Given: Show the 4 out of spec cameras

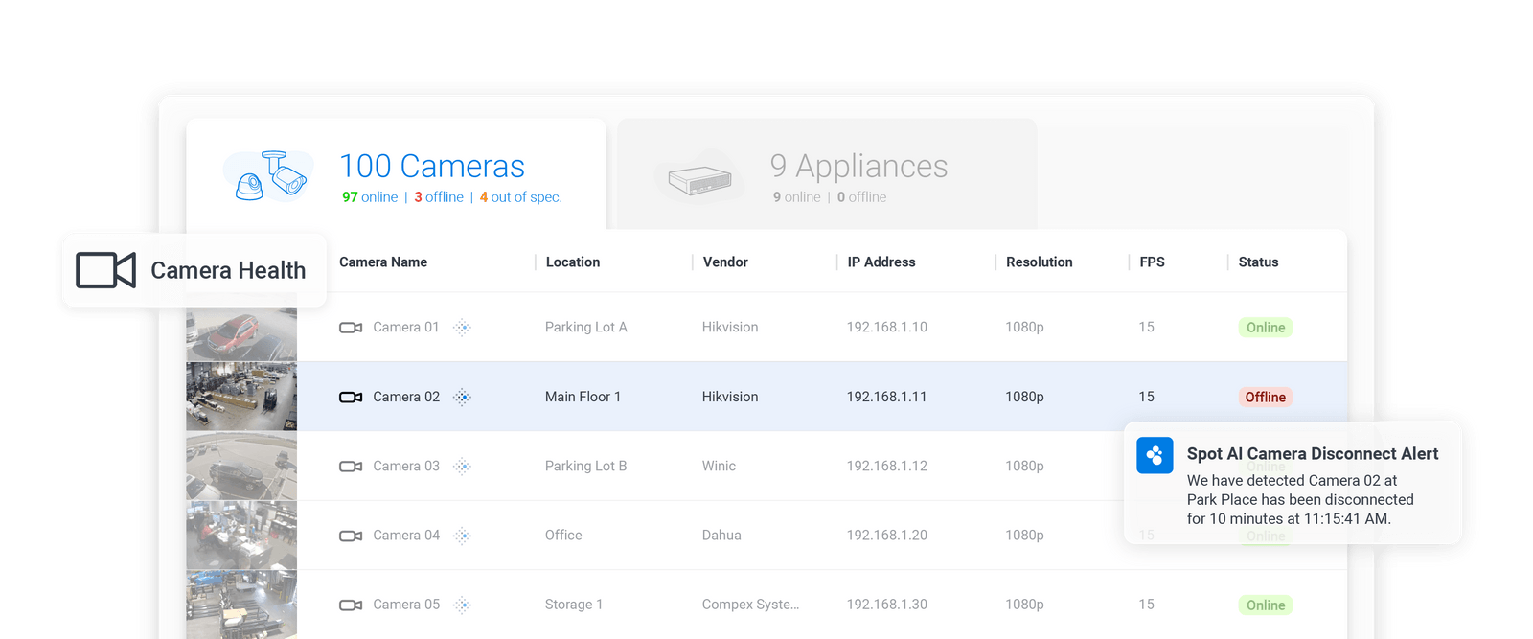Looking at the screenshot, I should pos(520,197).
